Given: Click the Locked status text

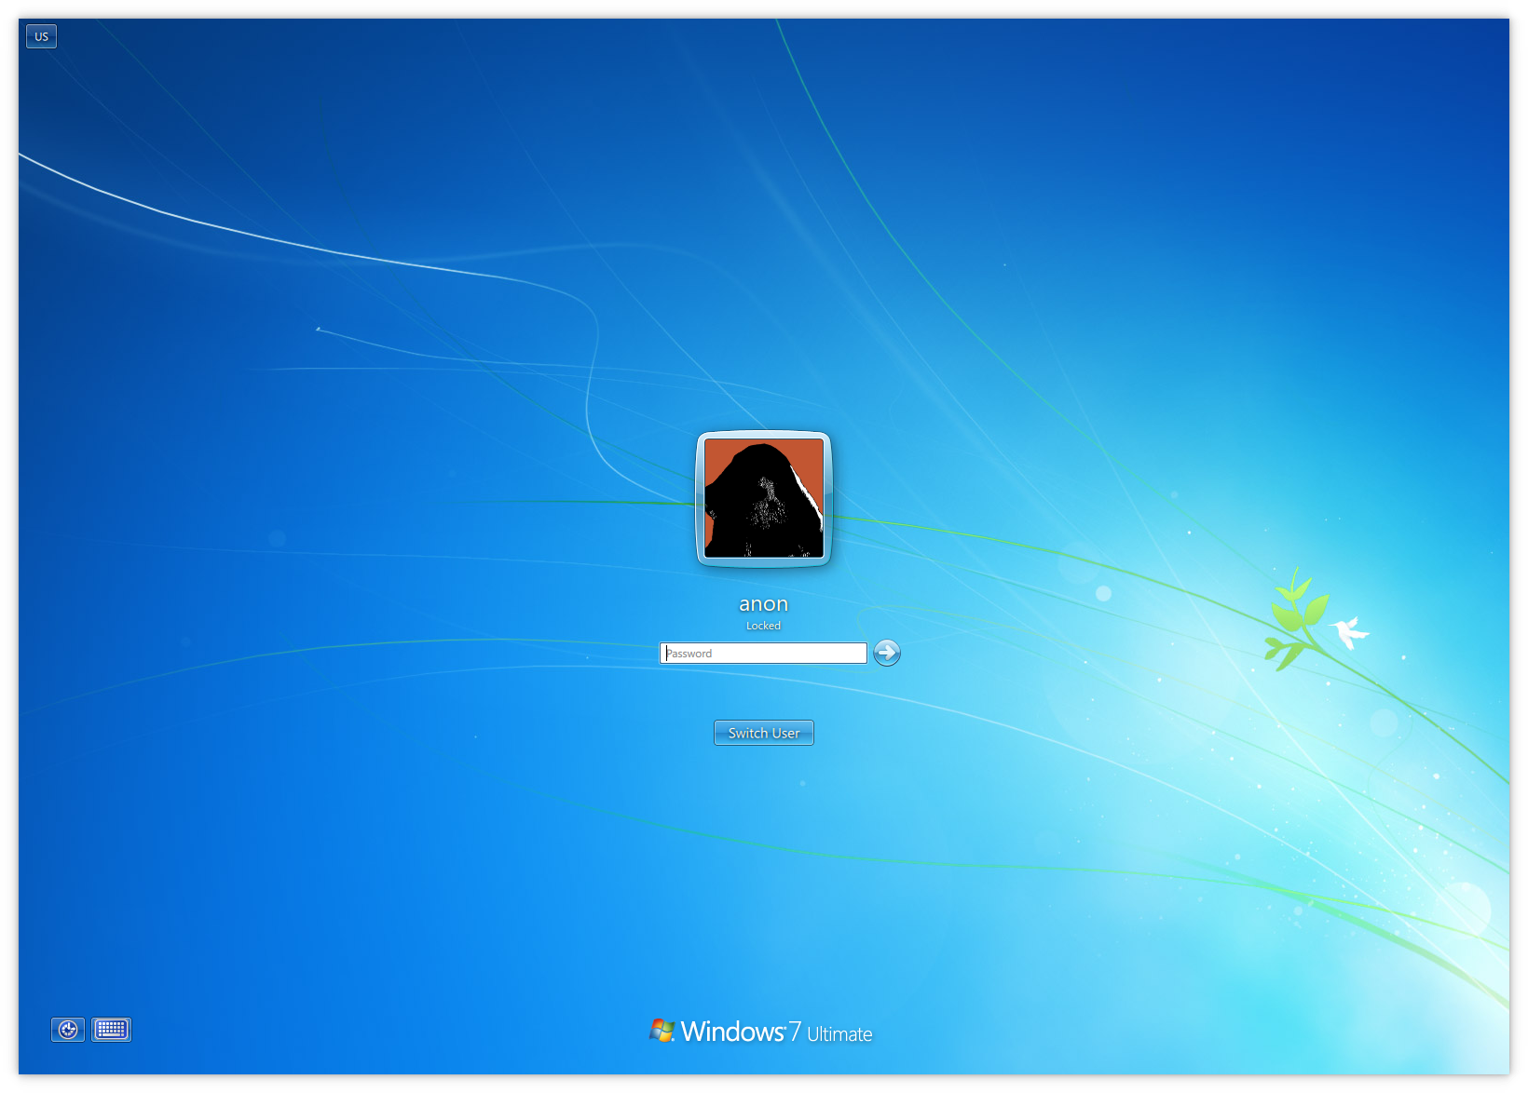Looking at the screenshot, I should point(763,626).
